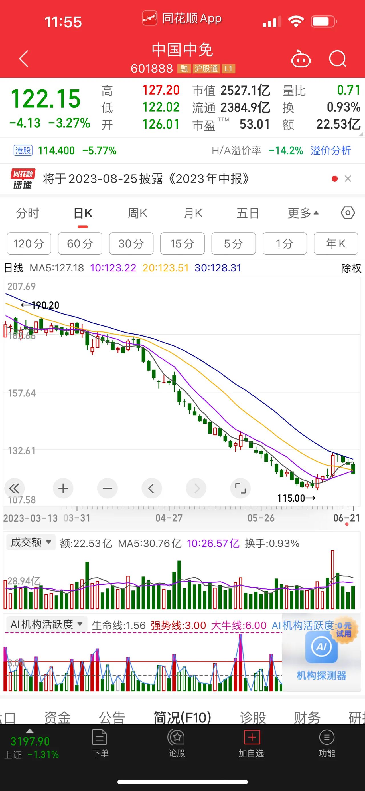Expand chart to fullscreen icon

point(240,488)
